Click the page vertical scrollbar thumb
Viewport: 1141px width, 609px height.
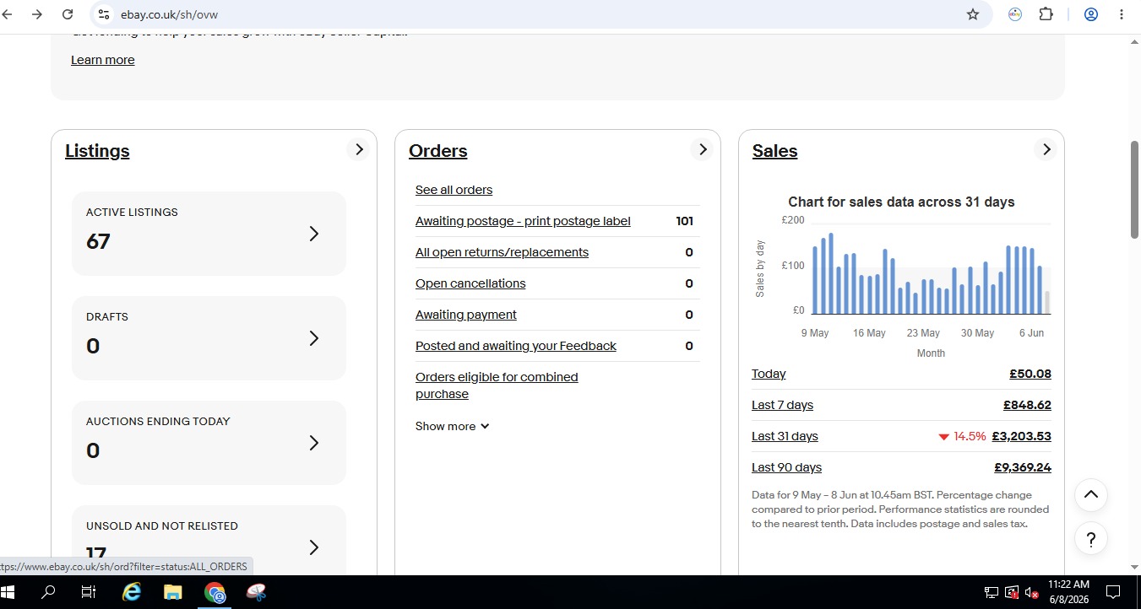(x=1135, y=189)
